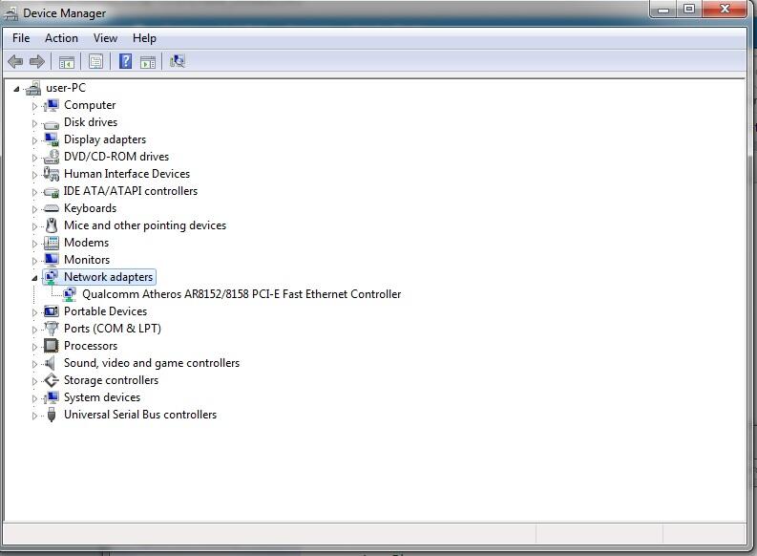This screenshot has height=556, width=757.
Task: Select the Human Interface Devices label
Action: (x=127, y=174)
